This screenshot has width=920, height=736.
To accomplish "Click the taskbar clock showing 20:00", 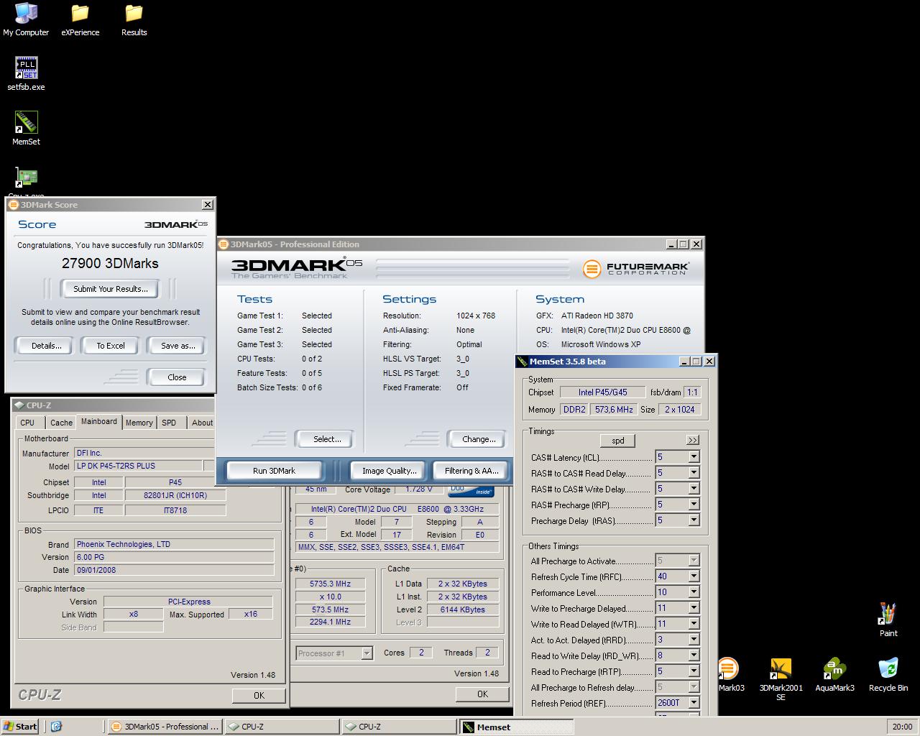I will point(902,727).
